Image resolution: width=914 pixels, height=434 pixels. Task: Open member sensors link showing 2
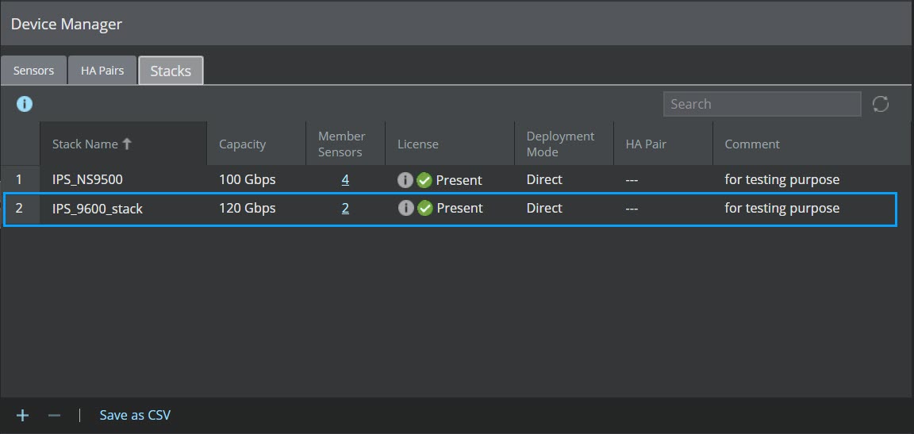click(345, 208)
